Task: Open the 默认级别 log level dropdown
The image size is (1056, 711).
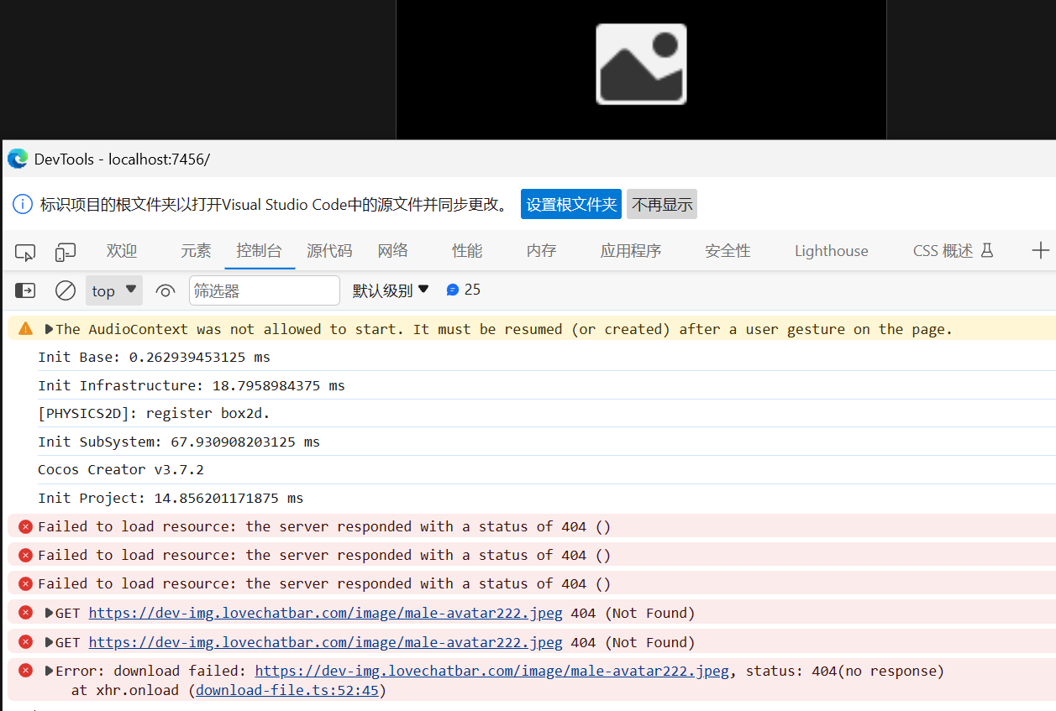Action: pyautogui.click(x=391, y=290)
